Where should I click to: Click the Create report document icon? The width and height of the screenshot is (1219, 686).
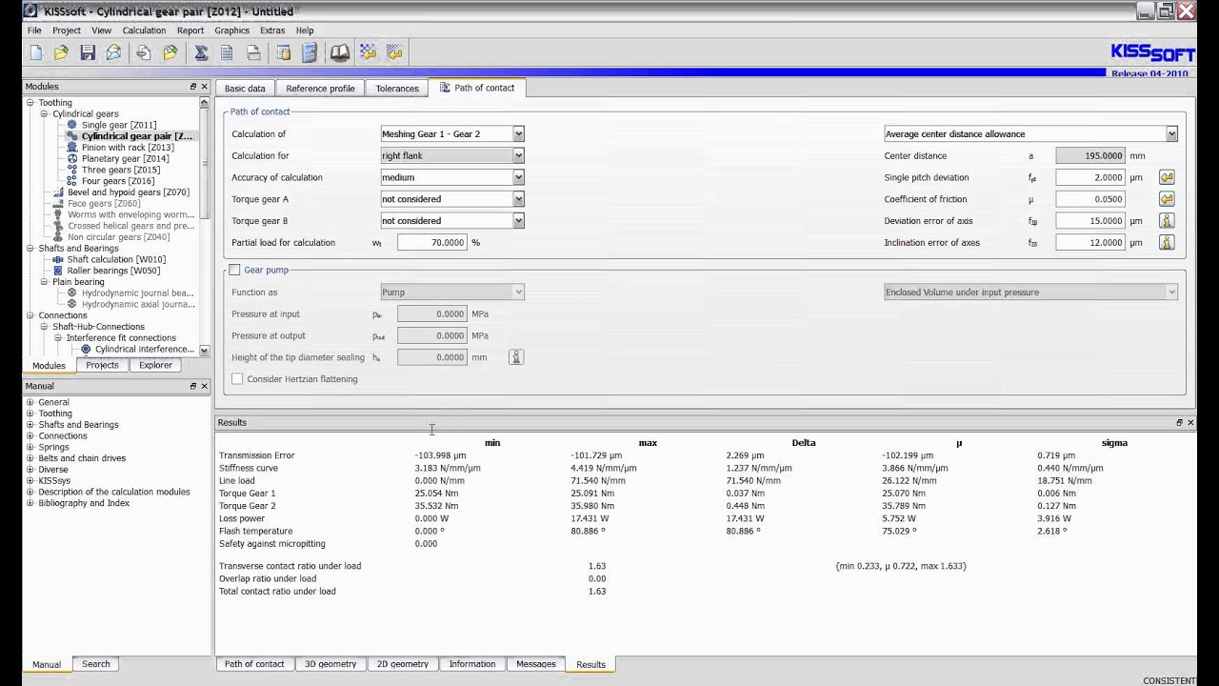point(227,53)
